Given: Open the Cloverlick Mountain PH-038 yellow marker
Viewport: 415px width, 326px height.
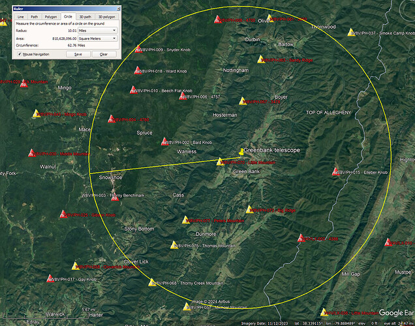Looking at the screenshot, I should tap(76, 266).
